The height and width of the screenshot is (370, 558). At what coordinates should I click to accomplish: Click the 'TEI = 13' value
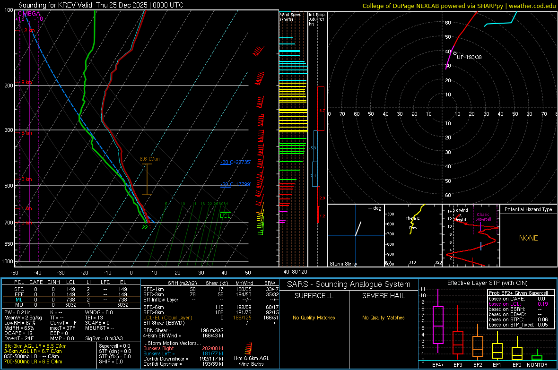[x=94, y=318]
